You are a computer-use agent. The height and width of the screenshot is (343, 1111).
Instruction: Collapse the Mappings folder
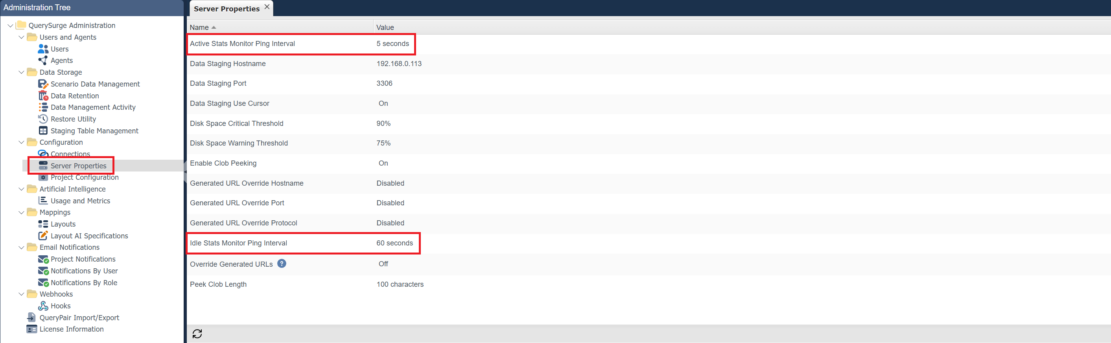coord(21,212)
